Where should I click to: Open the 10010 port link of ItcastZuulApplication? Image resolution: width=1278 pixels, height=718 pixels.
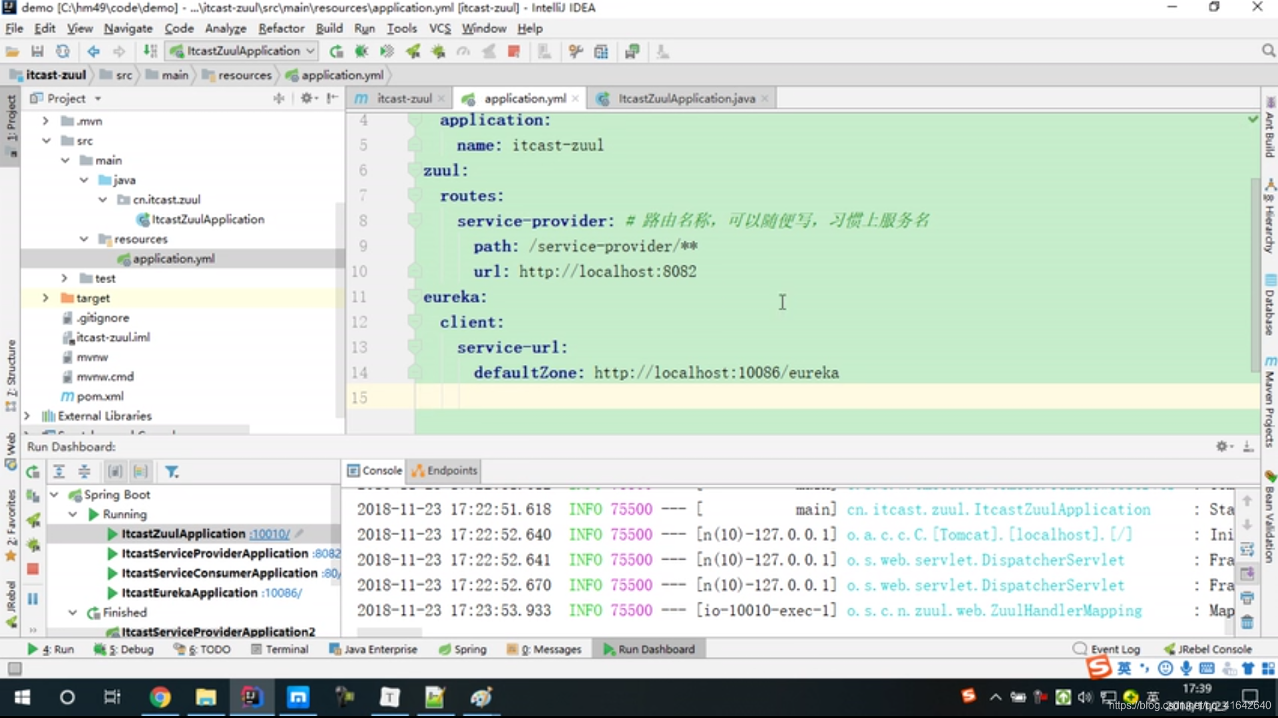270,534
